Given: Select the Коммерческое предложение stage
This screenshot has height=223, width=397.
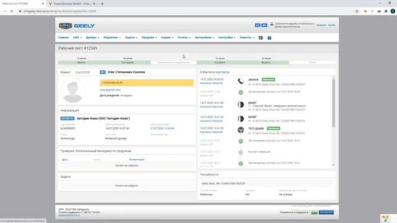Looking at the screenshot, I should tap(174, 63).
